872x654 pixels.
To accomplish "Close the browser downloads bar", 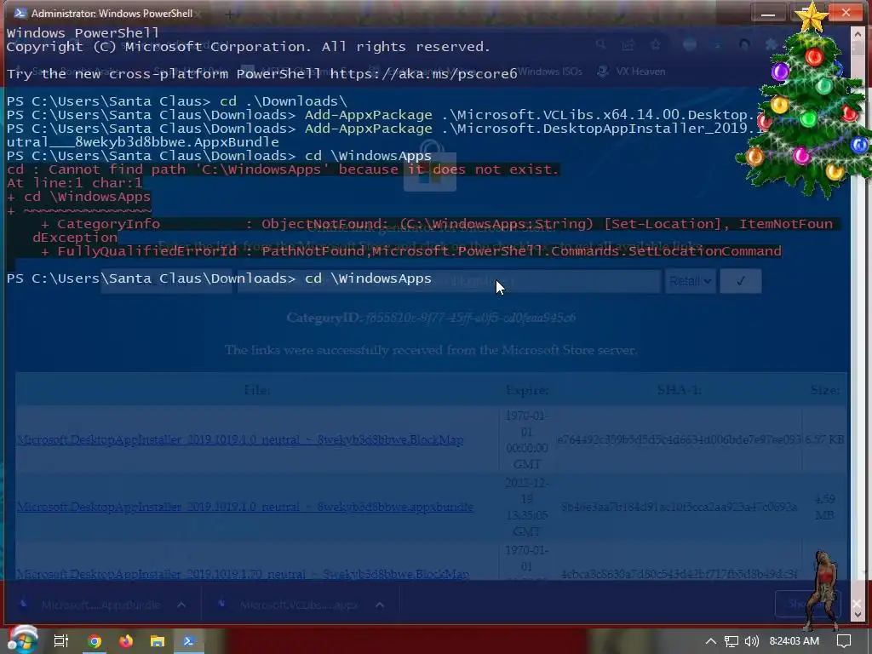I will 855,604.
